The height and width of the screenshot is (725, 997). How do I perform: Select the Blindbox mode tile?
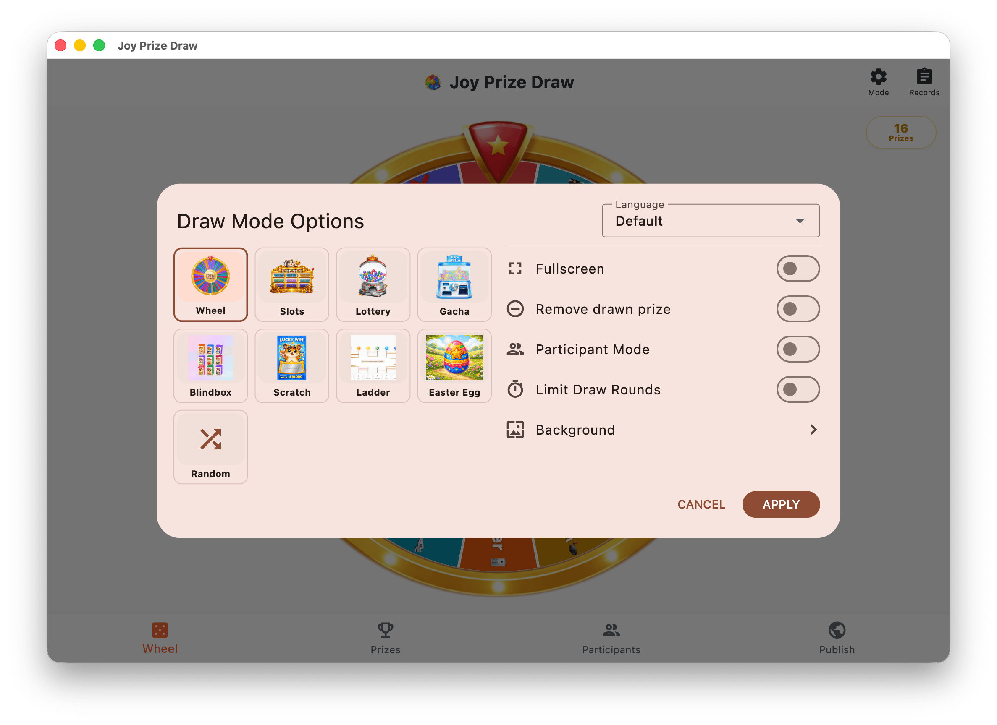coord(210,365)
